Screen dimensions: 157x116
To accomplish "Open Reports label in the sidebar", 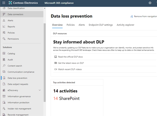I will [x=11, y=27].
